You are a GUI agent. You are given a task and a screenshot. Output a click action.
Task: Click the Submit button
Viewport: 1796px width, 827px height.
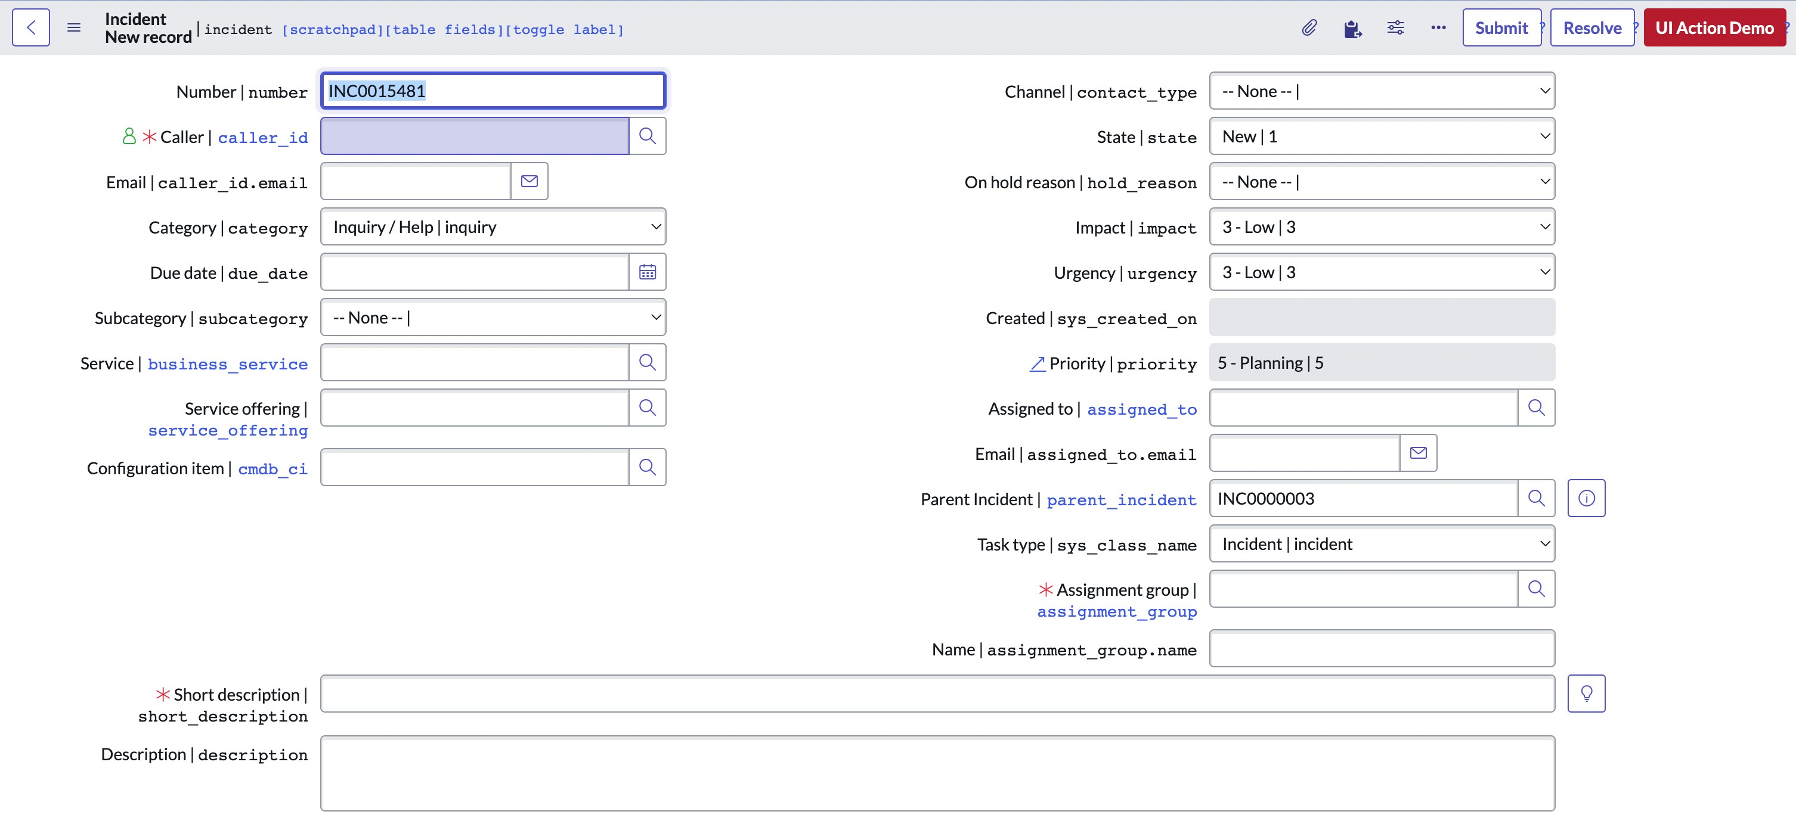tap(1501, 27)
